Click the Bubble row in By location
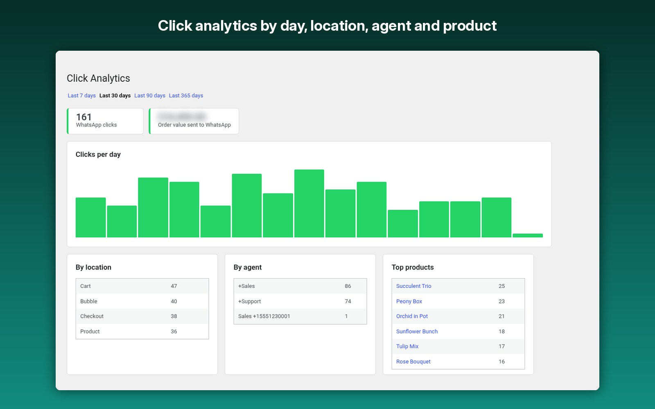The image size is (655, 409). [142, 301]
